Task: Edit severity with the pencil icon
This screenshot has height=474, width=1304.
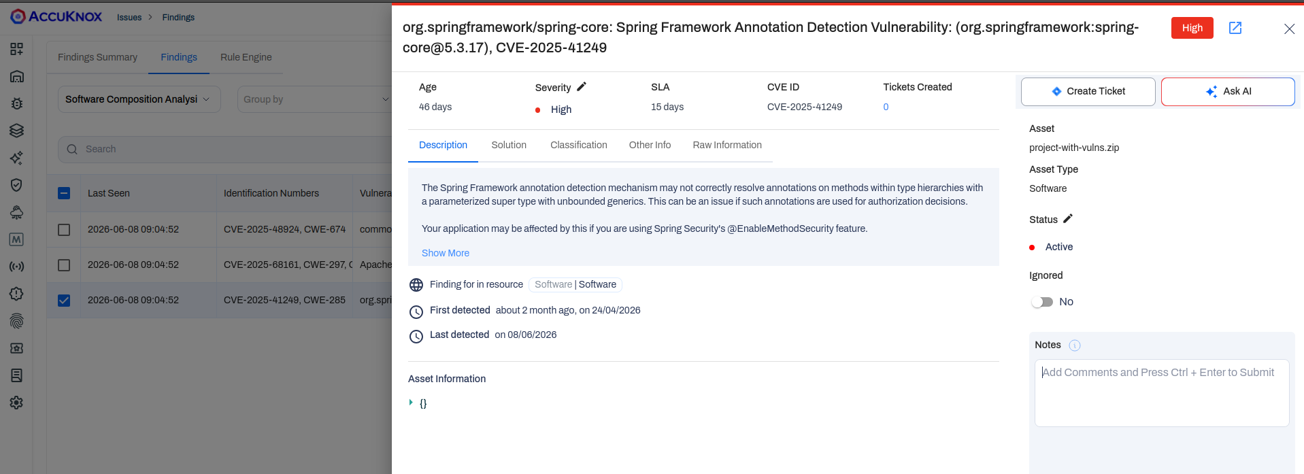Action: point(582,86)
